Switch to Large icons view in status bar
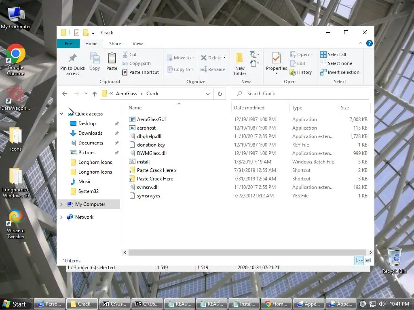The width and height of the screenshot is (414, 310). tap(368, 260)
